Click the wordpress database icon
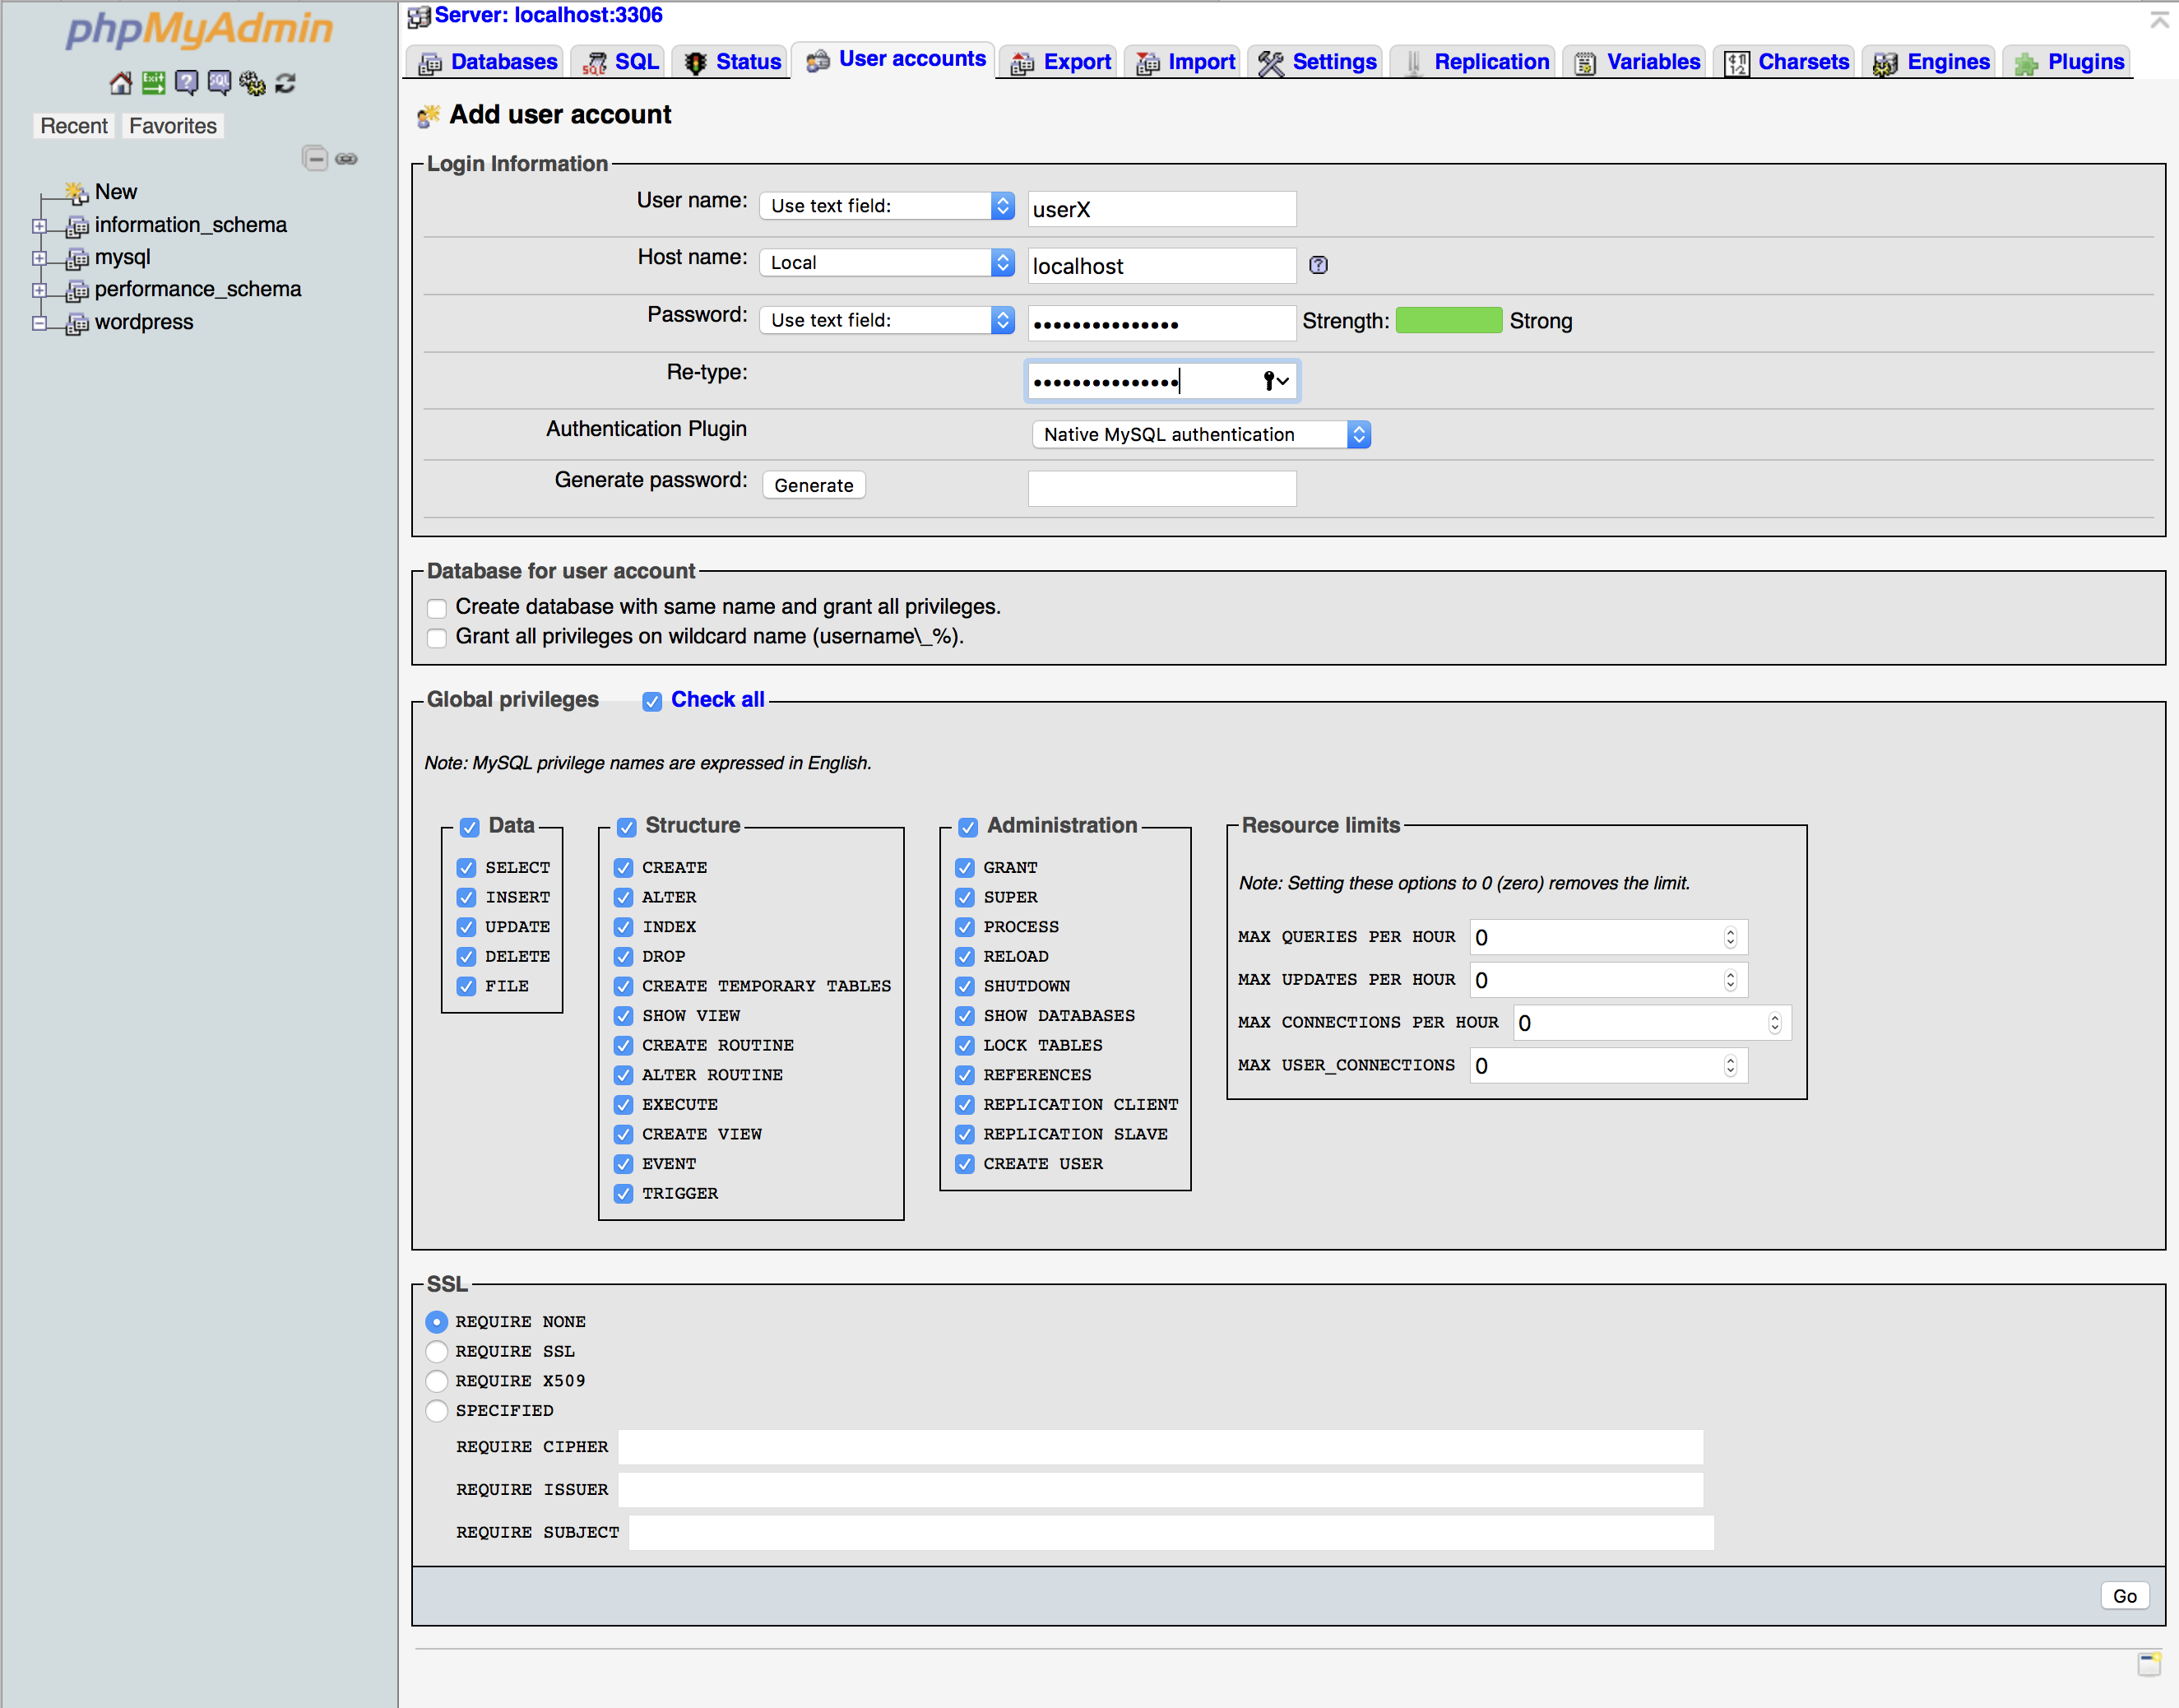This screenshot has height=1708, width=2179. [x=78, y=324]
